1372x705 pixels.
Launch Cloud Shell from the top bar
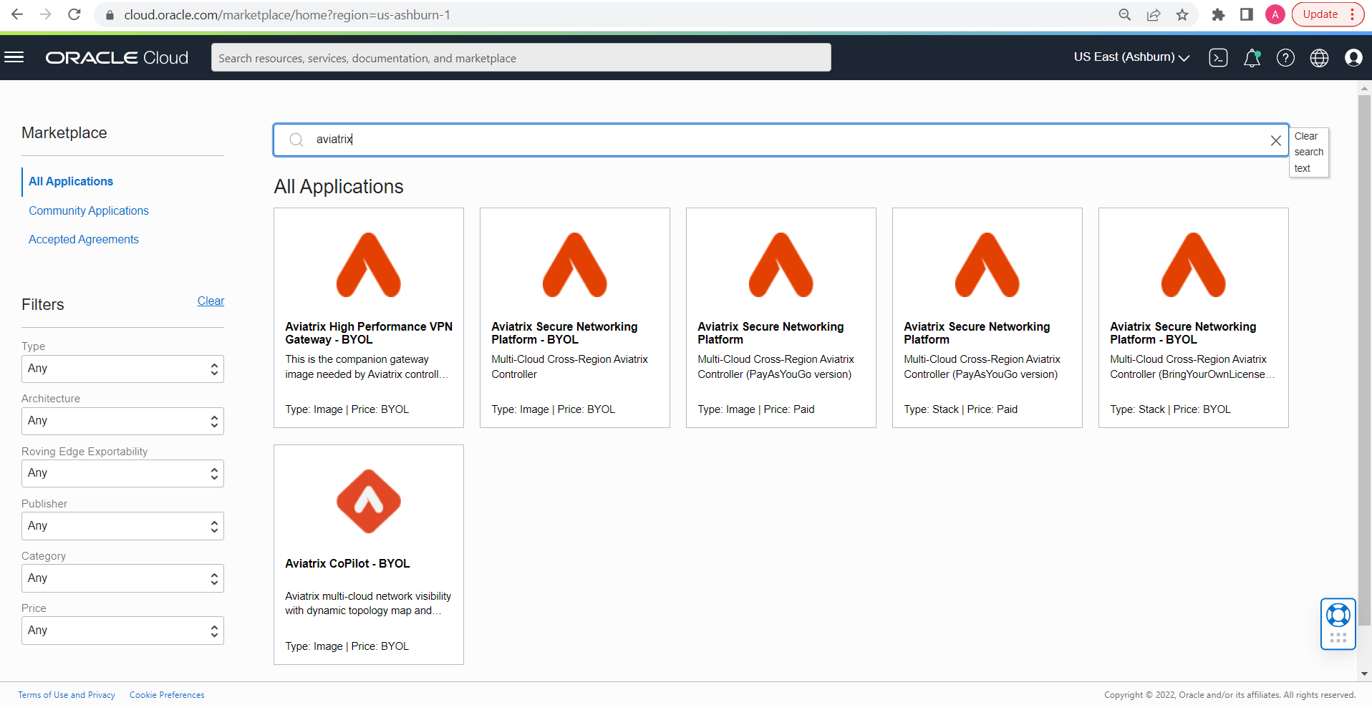click(1218, 58)
